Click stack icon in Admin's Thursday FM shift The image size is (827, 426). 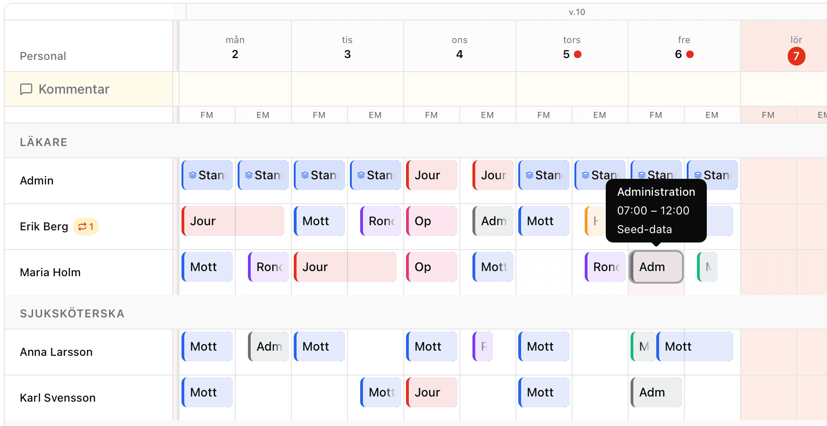[x=530, y=175]
